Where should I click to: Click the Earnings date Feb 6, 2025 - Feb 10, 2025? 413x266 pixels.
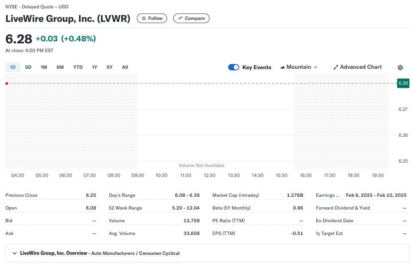[376, 195]
